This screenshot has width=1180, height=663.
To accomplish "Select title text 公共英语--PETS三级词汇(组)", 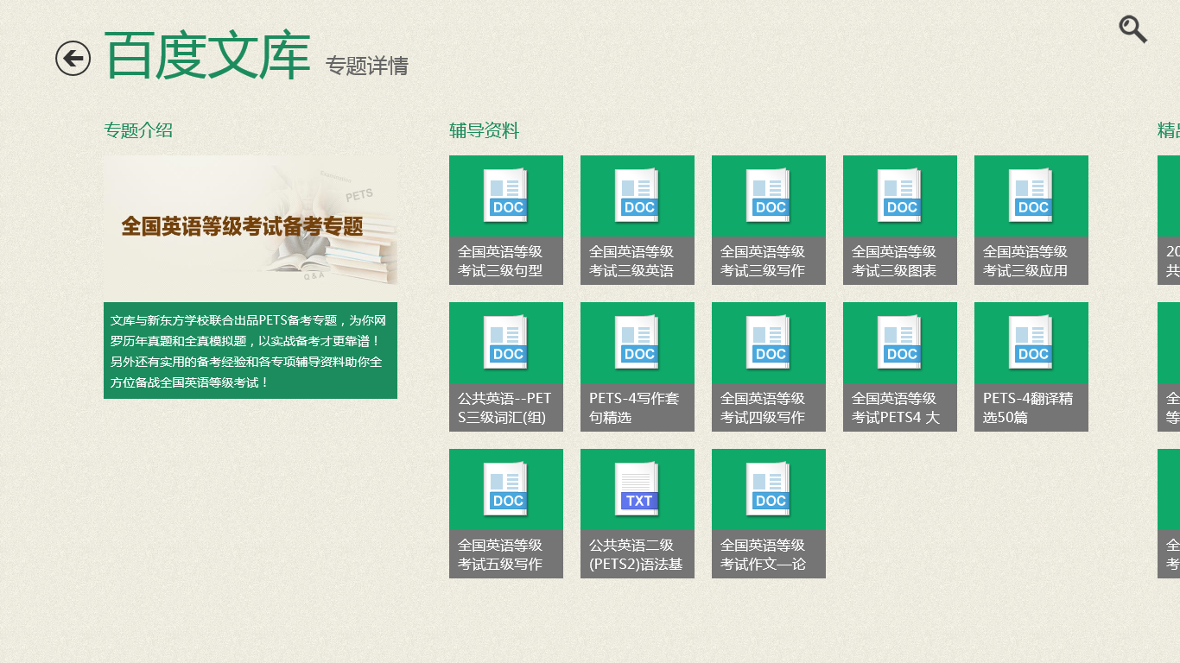I will (x=504, y=407).
